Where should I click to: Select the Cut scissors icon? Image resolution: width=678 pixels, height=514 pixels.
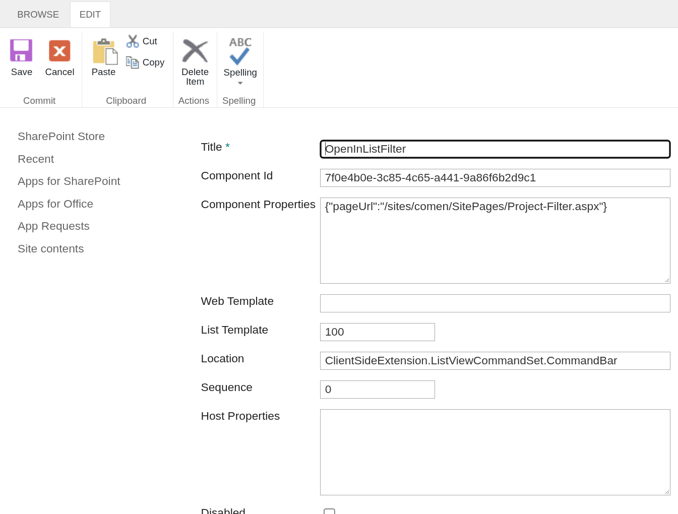pyautogui.click(x=133, y=41)
